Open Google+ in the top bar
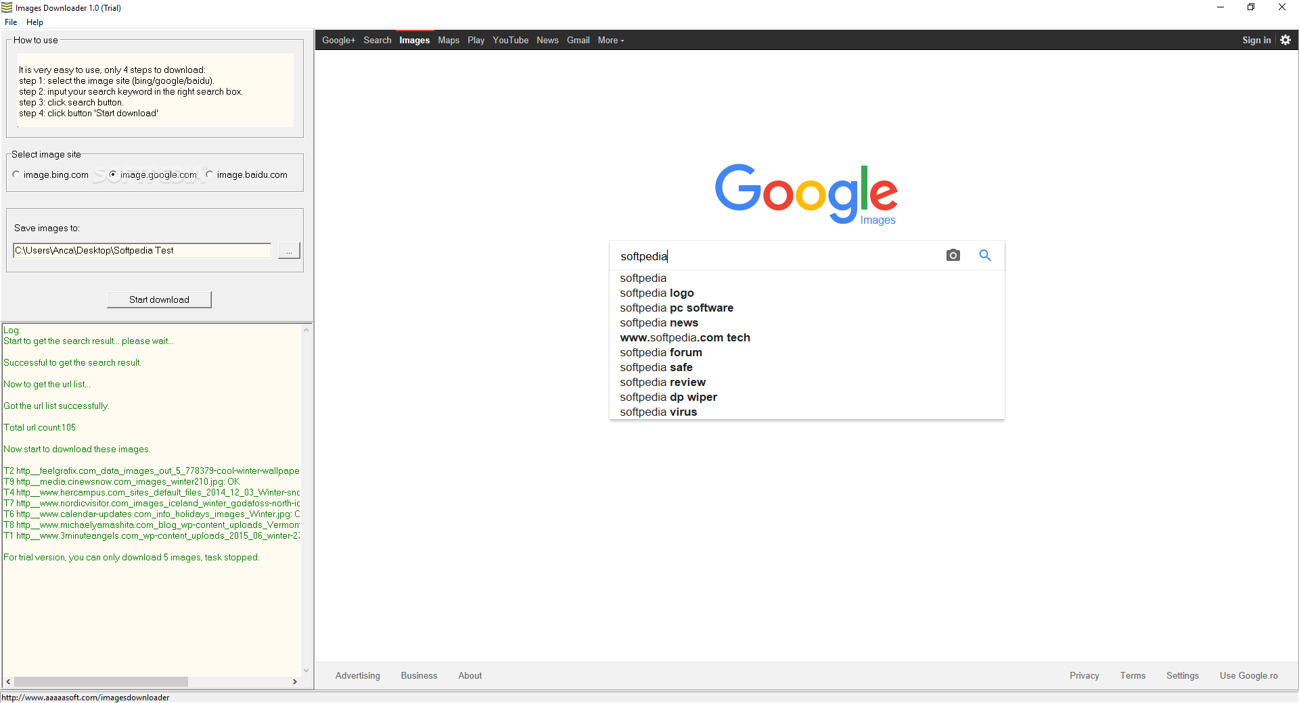The image size is (1299, 703). (338, 40)
